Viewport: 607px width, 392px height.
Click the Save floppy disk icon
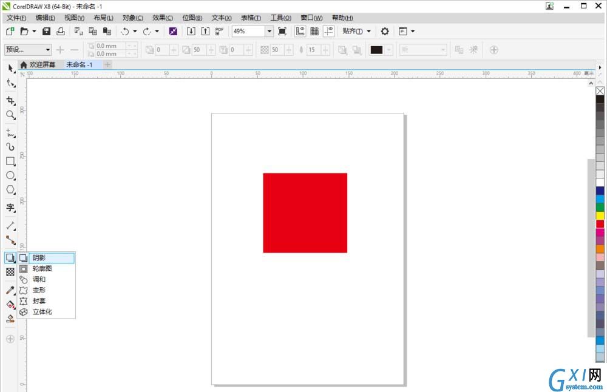click(x=47, y=32)
